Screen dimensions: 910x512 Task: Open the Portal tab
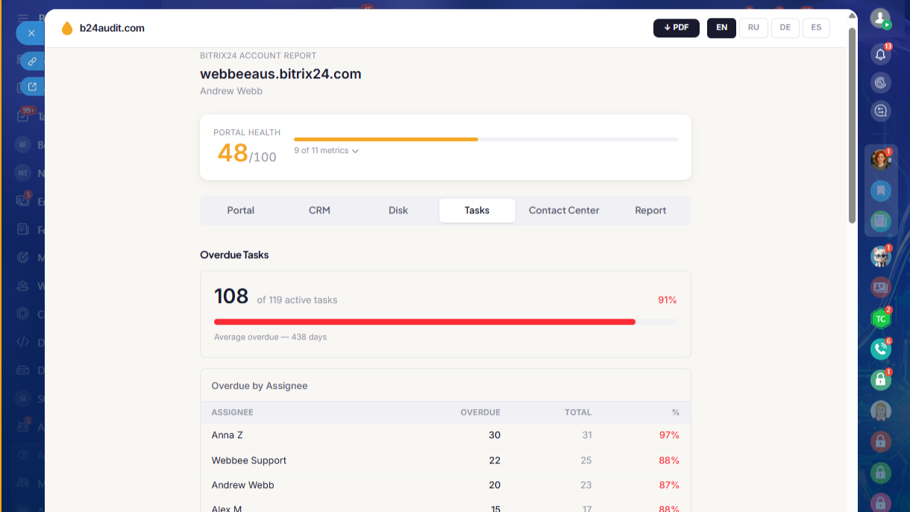pyautogui.click(x=241, y=210)
